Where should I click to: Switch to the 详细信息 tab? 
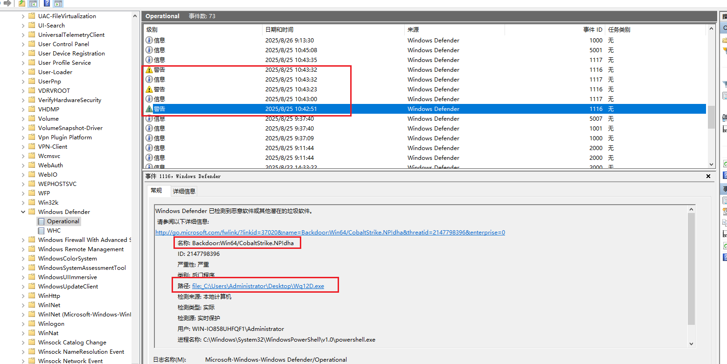(184, 191)
